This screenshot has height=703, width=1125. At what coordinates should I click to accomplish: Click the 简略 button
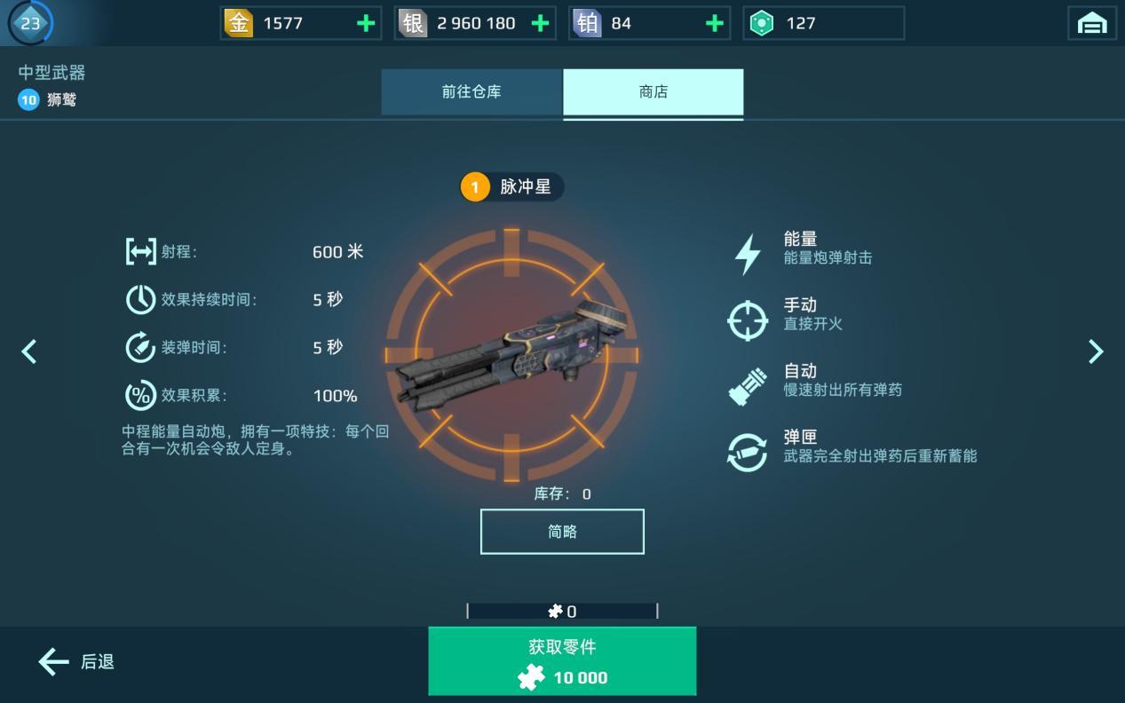562,532
